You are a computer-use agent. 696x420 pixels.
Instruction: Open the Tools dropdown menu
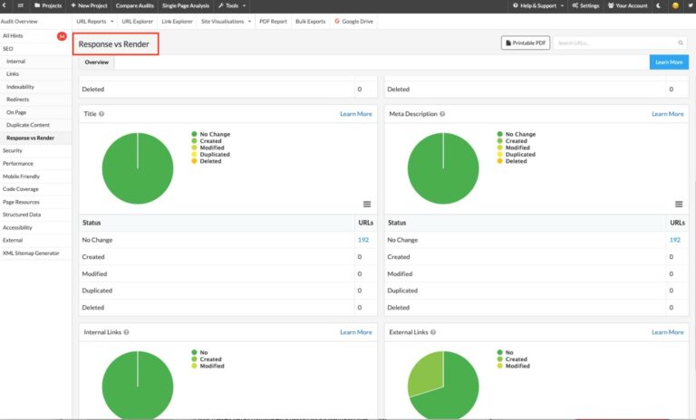[x=232, y=5]
